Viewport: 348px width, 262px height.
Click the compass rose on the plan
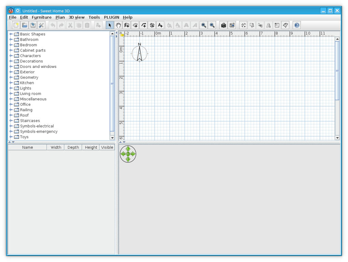(140, 53)
